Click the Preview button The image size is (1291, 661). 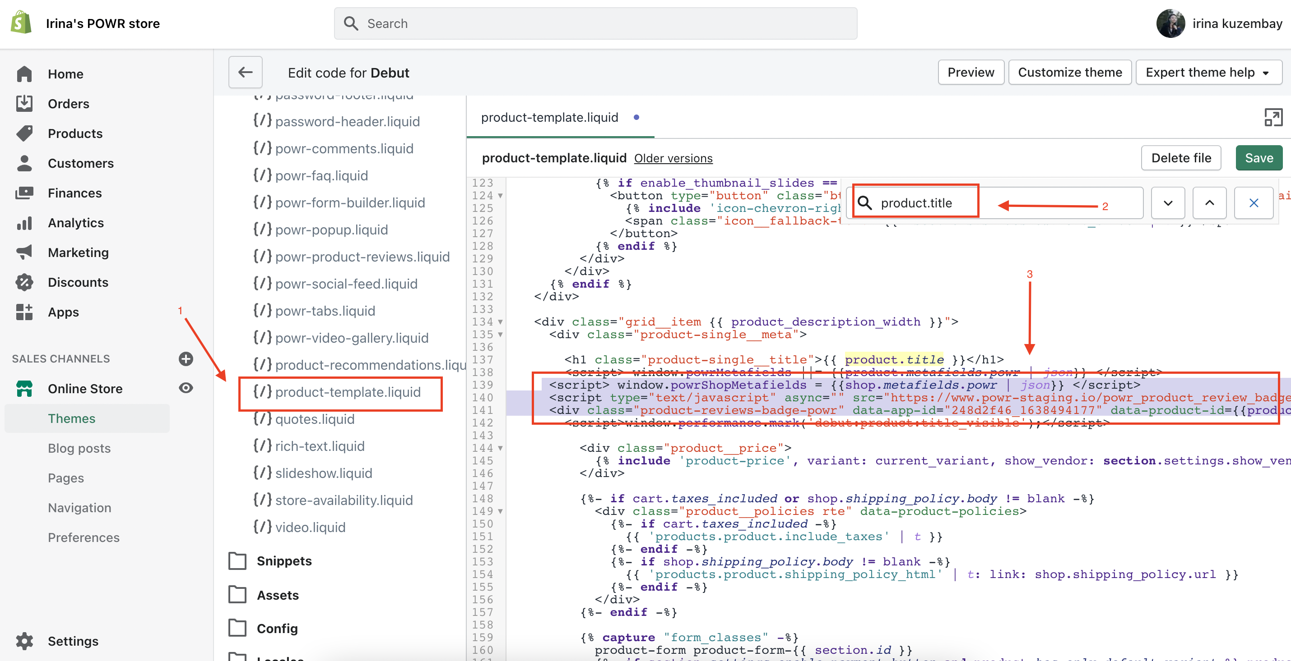[x=971, y=73]
